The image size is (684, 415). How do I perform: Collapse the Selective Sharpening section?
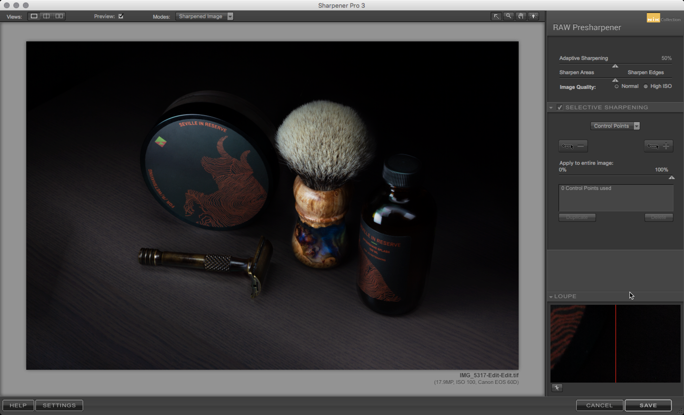pos(551,108)
